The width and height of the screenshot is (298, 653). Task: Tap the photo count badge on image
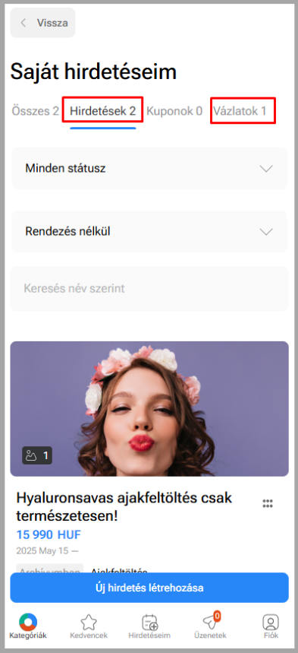click(x=37, y=455)
